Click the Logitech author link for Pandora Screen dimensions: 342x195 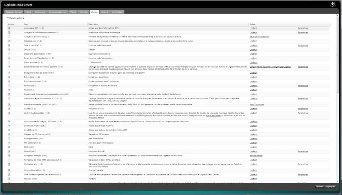(253, 179)
